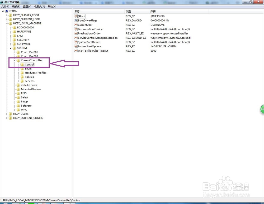Open the 文件(F) menu
The width and height of the screenshot is (264, 204).
click(5, 6)
